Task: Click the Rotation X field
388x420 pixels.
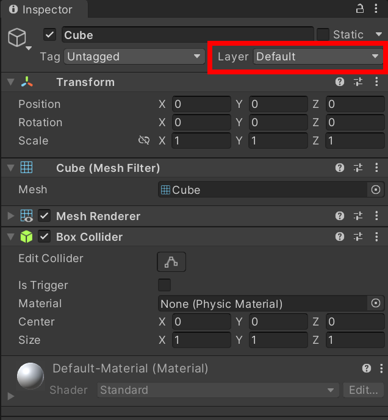Action: (201, 122)
